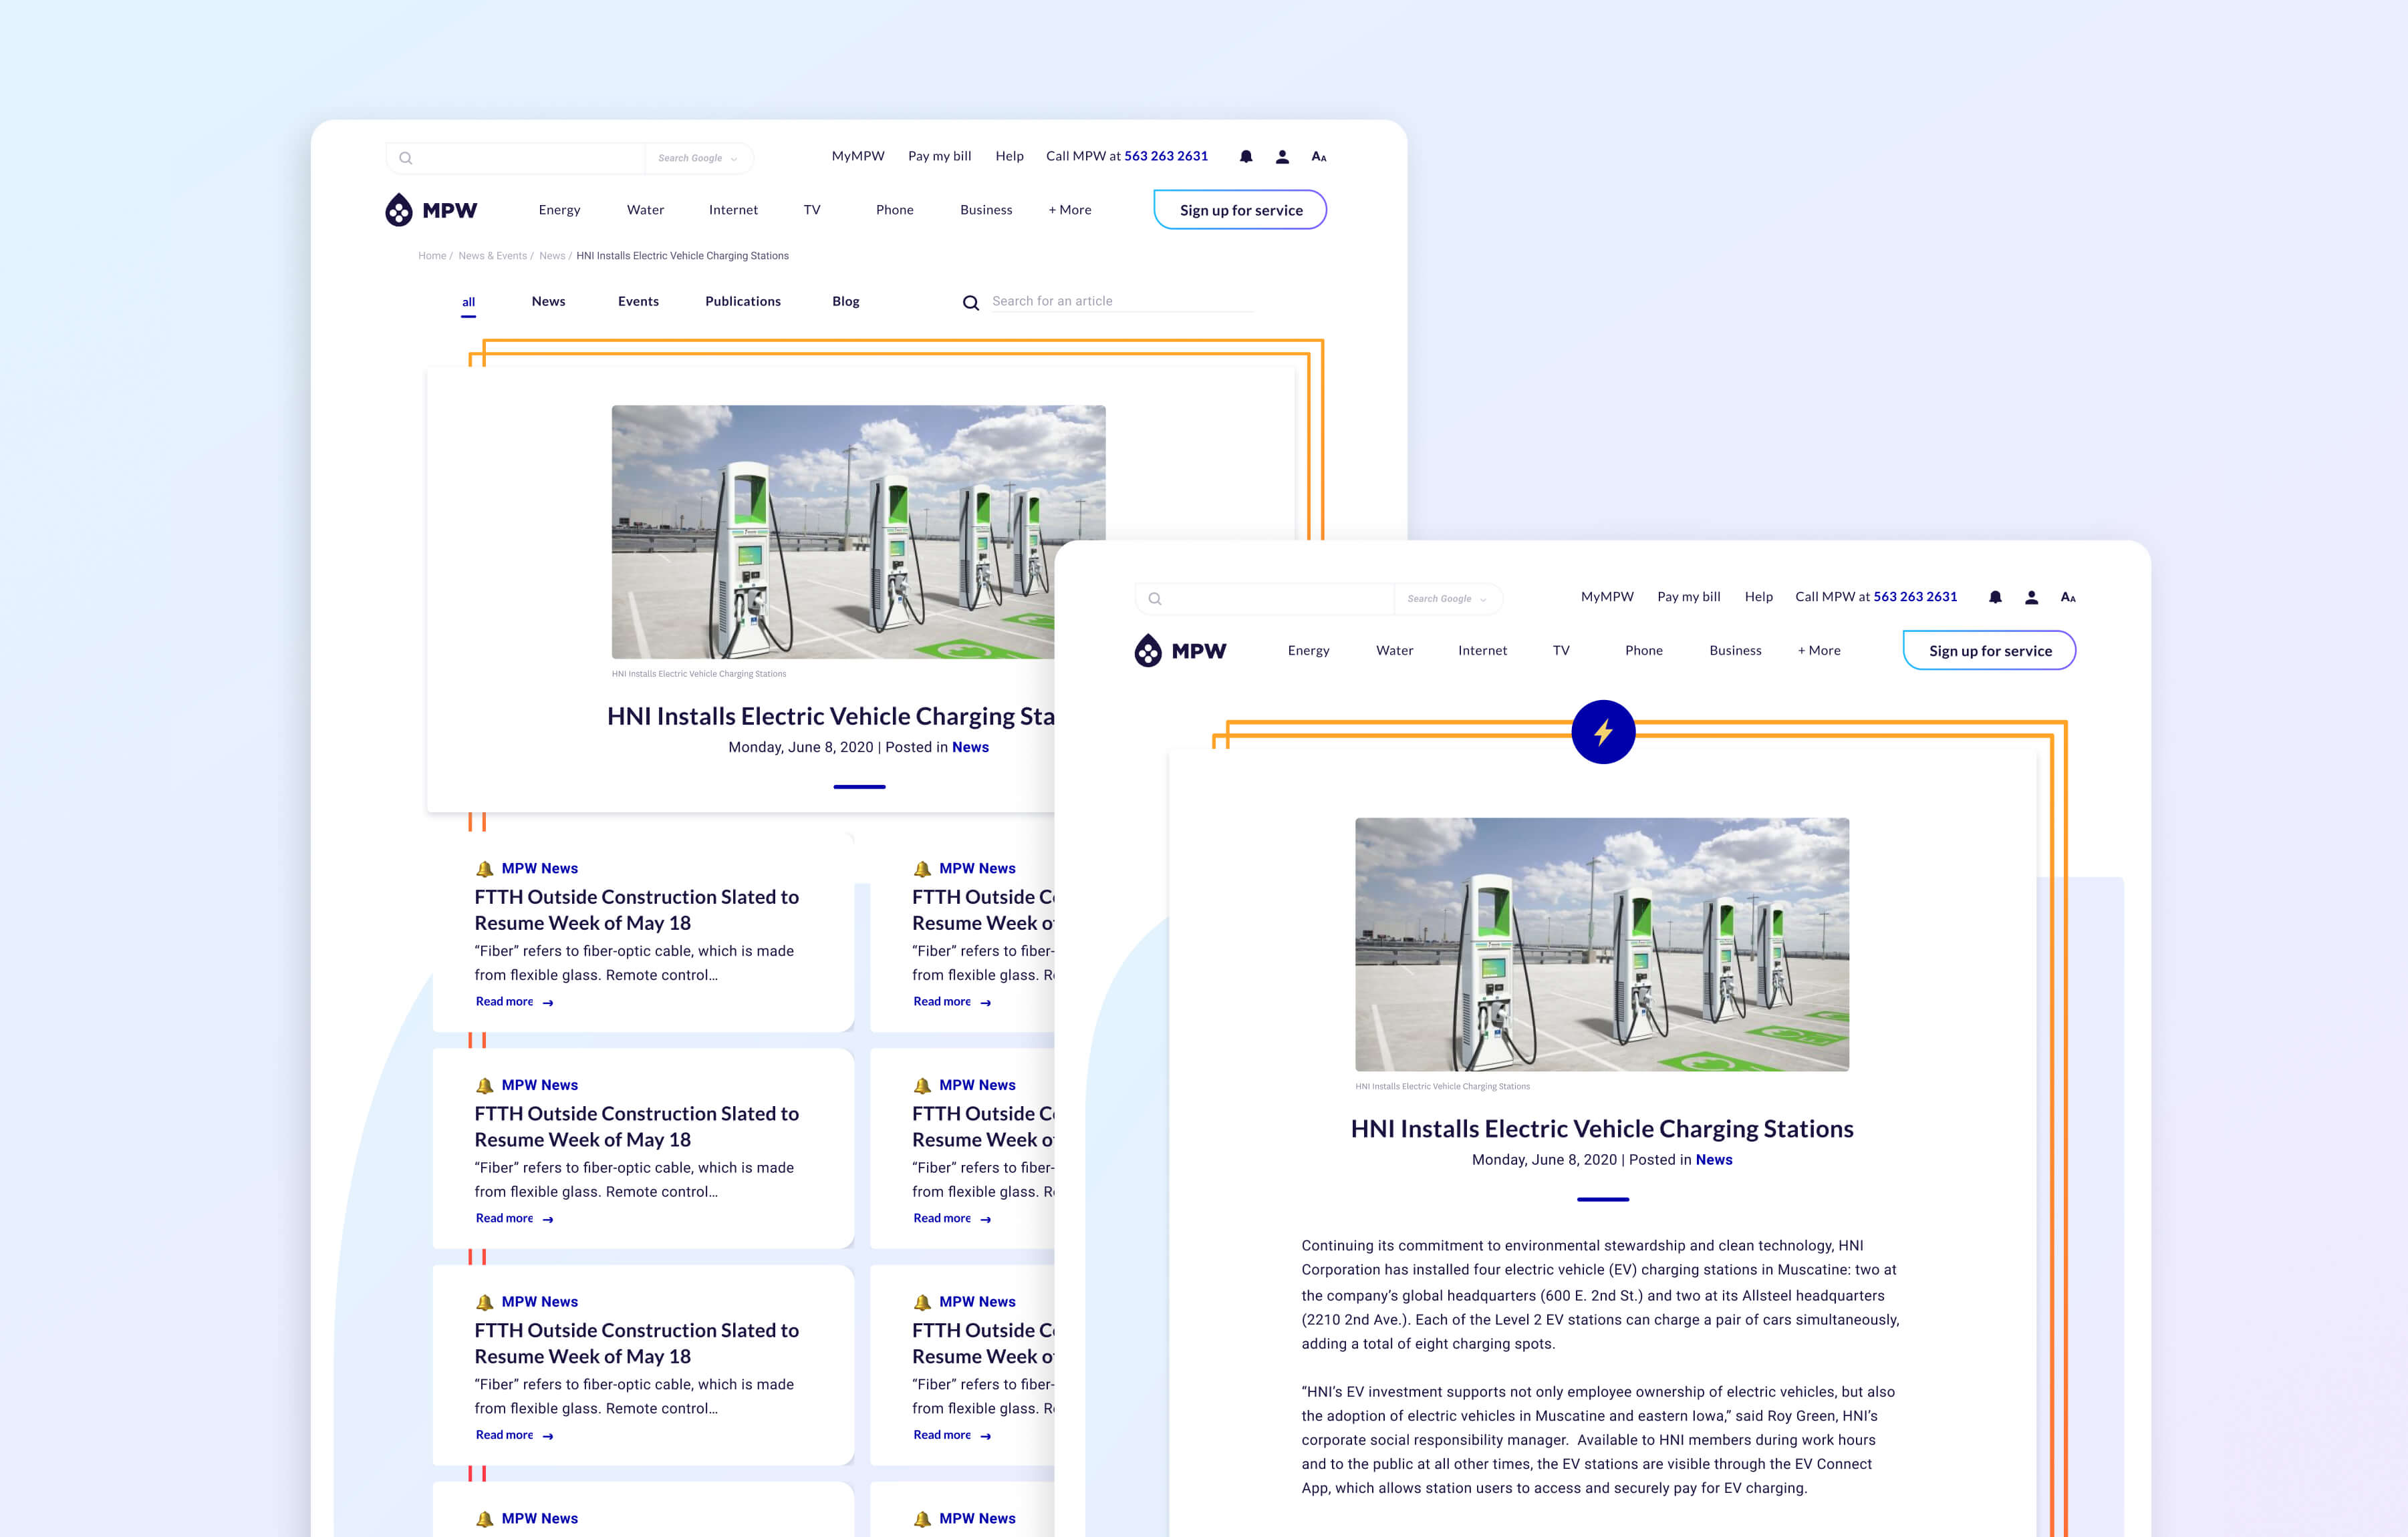Expand '+ More' menu in left page navigation
This screenshot has width=2408, height=1537.
(x=1069, y=210)
